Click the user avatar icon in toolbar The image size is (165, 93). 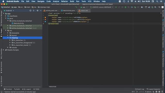(163, 7)
